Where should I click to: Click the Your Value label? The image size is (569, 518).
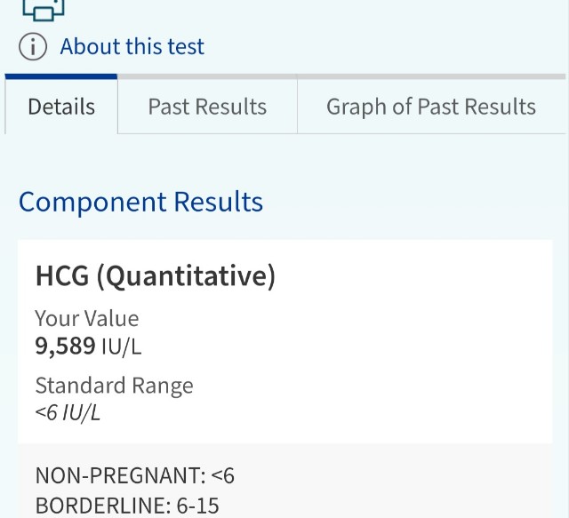tap(87, 318)
